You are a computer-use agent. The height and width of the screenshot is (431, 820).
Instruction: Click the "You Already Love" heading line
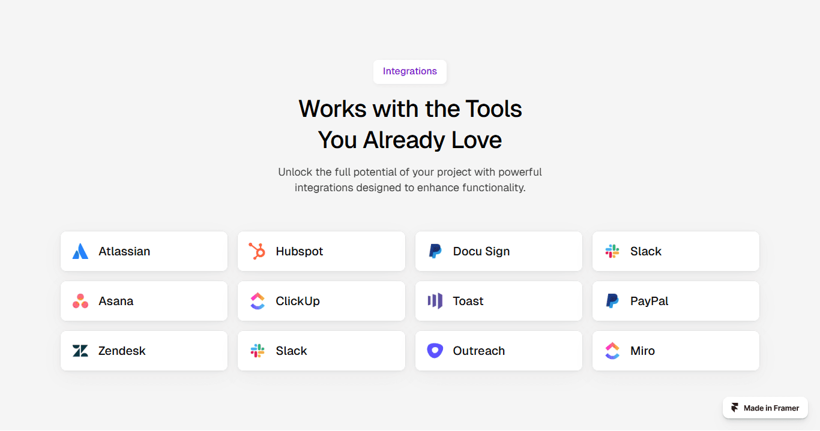pyautogui.click(x=410, y=140)
